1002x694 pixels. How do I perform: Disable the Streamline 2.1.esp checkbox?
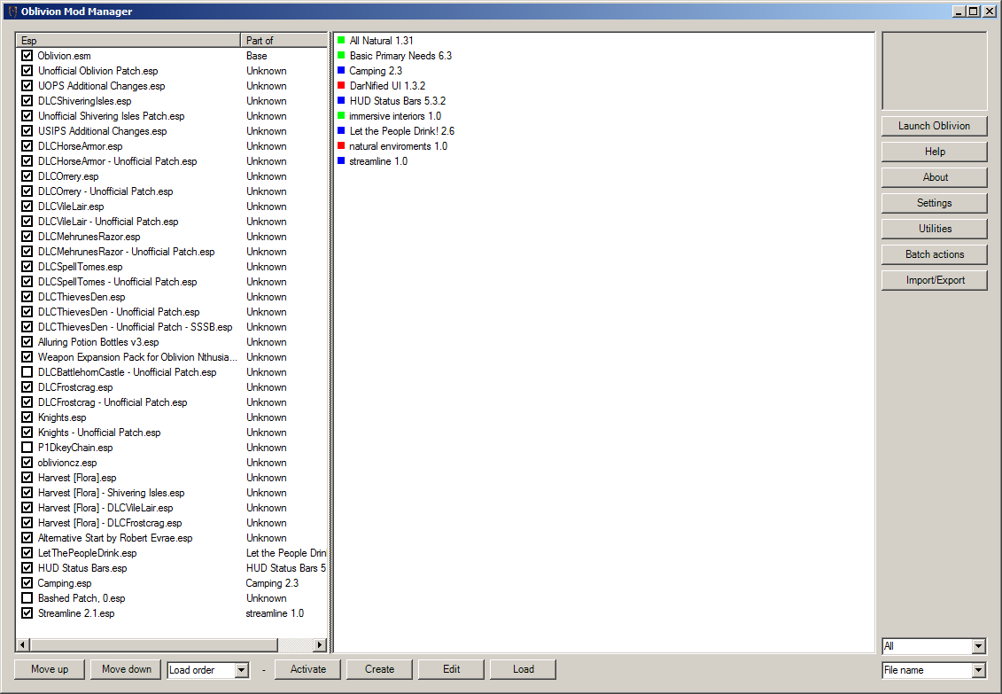(x=27, y=612)
